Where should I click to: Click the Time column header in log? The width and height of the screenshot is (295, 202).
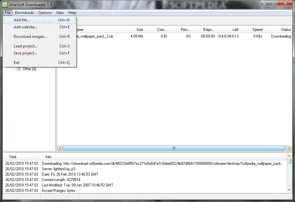click(x=21, y=157)
